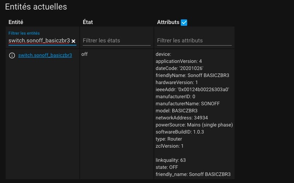This screenshot has width=294, height=183.
Task: Click the networkAddress: 34934 line
Action: coord(182,118)
